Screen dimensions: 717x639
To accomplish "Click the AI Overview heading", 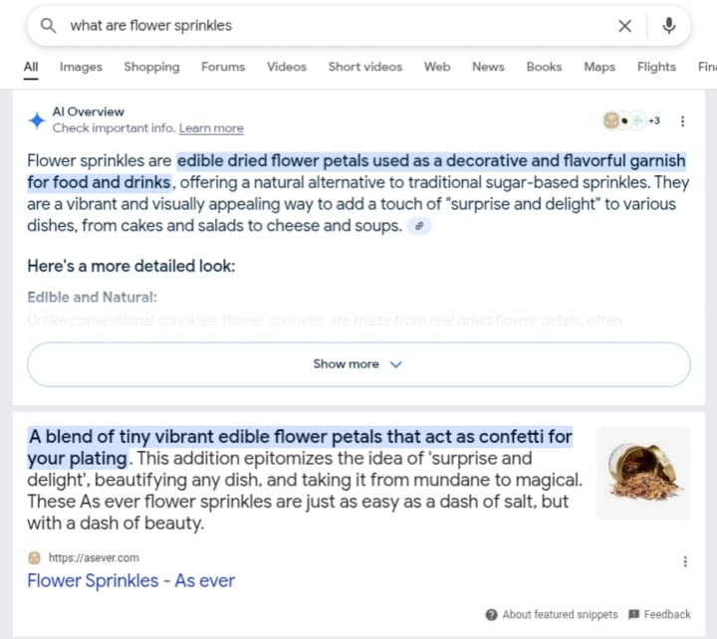I will [x=89, y=111].
